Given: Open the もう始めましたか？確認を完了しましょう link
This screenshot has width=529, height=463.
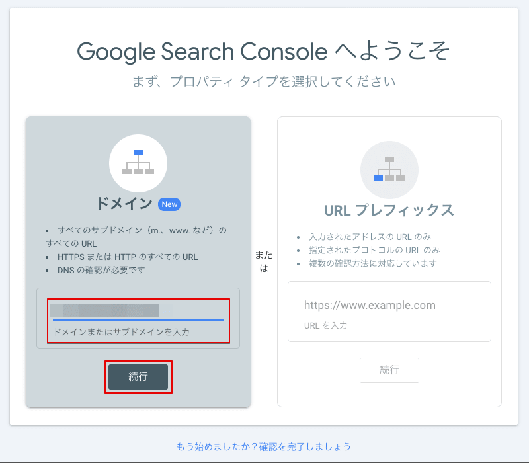Looking at the screenshot, I should click(x=263, y=446).
